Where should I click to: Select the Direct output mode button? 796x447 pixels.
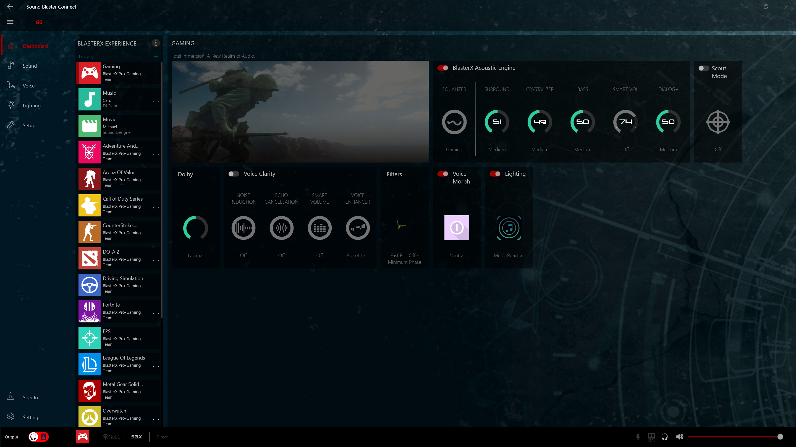(162, 437)
